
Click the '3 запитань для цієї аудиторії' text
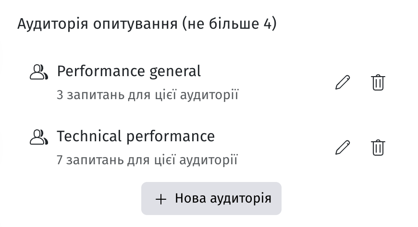click(147, 95)
